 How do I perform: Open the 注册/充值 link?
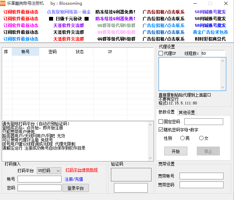click(74, 179)
